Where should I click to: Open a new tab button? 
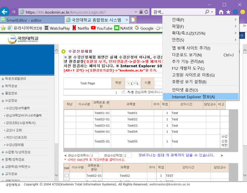133,20
